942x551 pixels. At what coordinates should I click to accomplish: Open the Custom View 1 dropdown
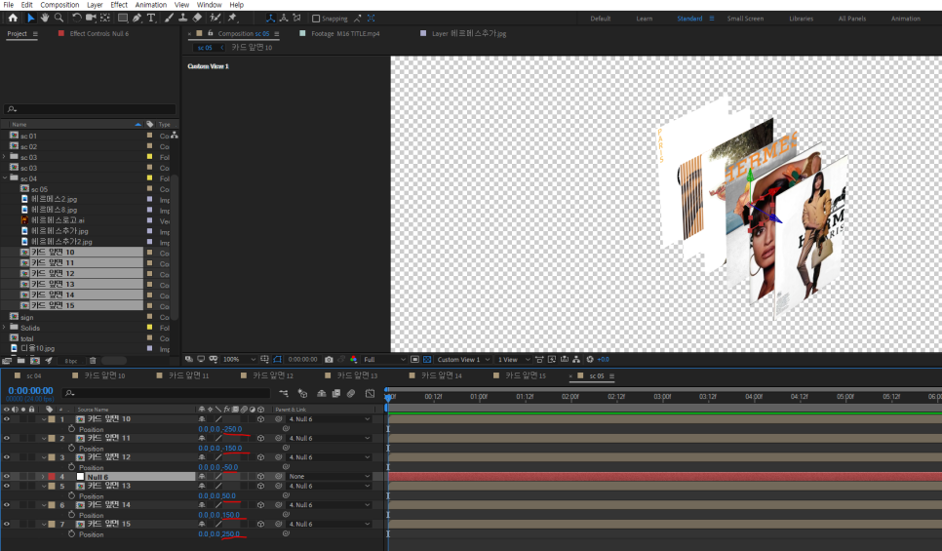coord(463,359)
